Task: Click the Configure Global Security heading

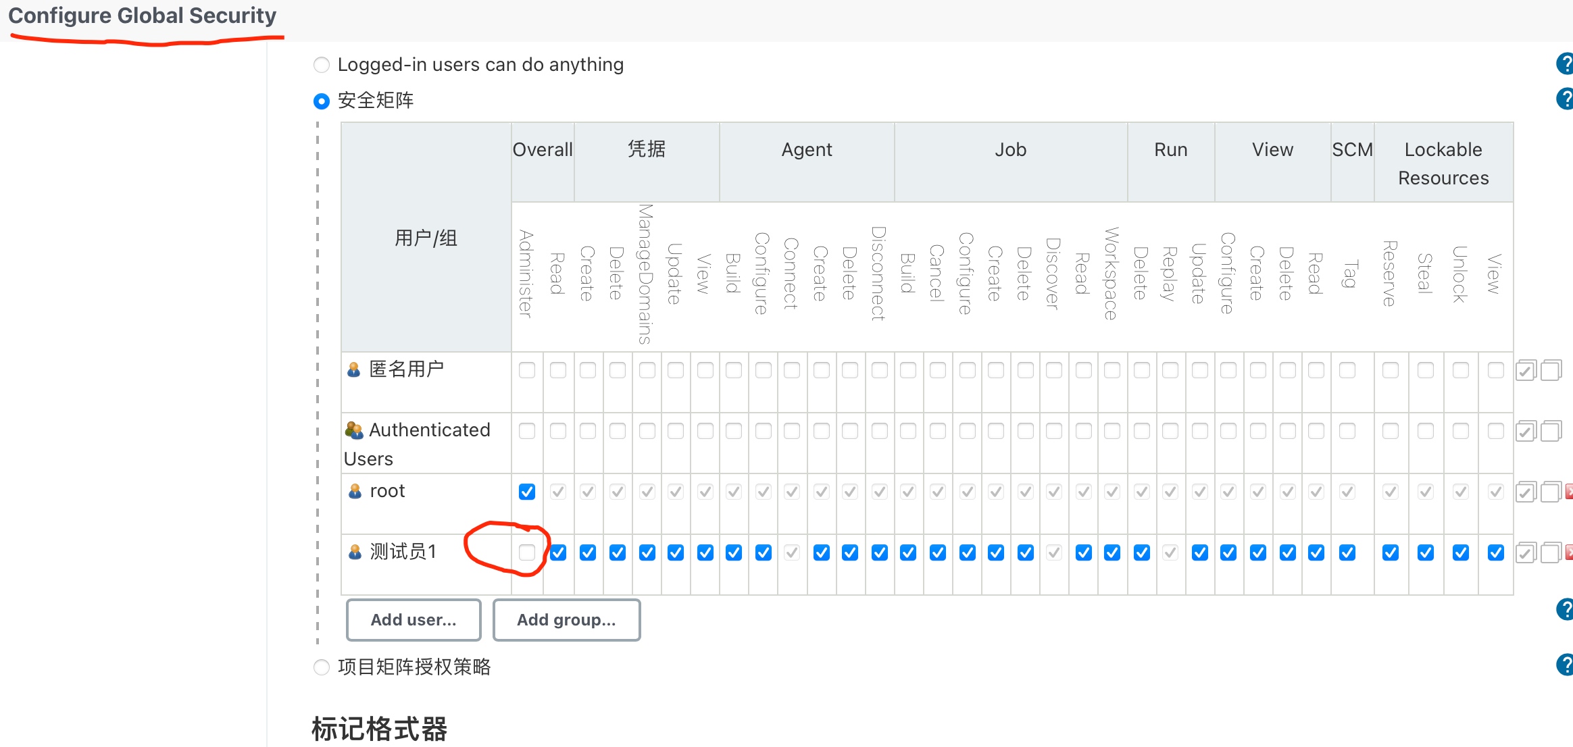Action: tap(143, 16)
